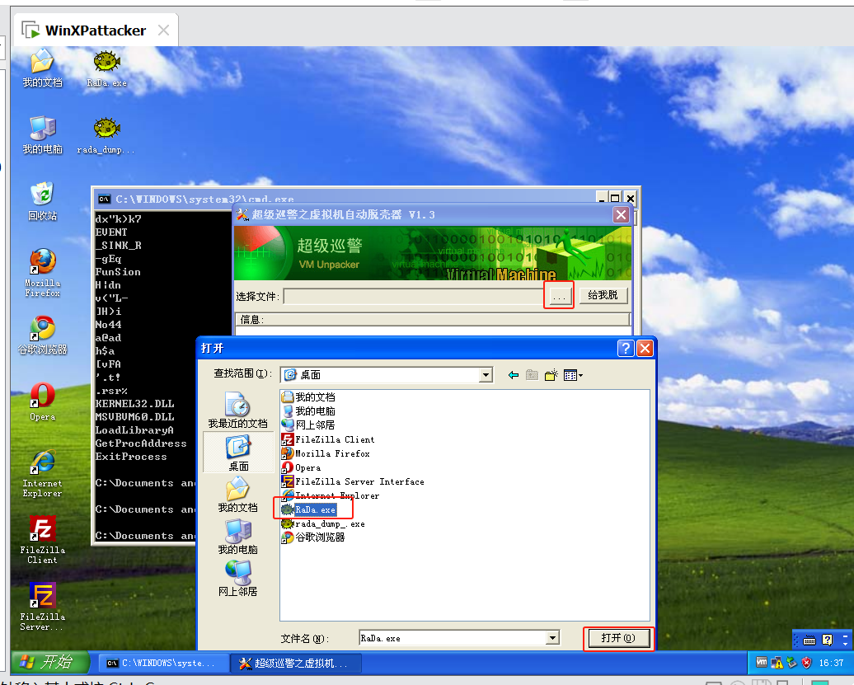Open the view menu icon in the dialog
This screenshot has width=854, height=685.
pos(573,375)
